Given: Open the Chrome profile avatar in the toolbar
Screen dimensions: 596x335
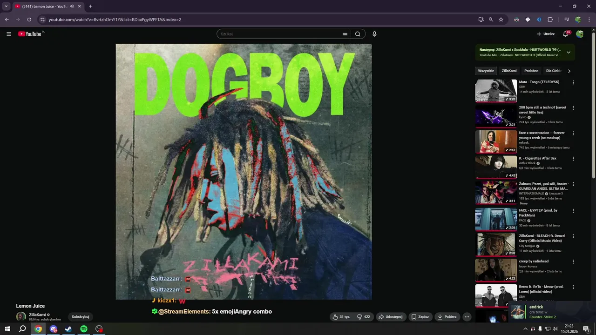Looking at the screenshot, I should (x=578, y=20).
